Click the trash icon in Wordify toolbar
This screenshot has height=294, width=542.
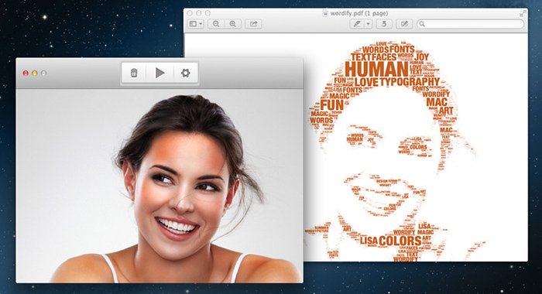(x=134, y=73)
